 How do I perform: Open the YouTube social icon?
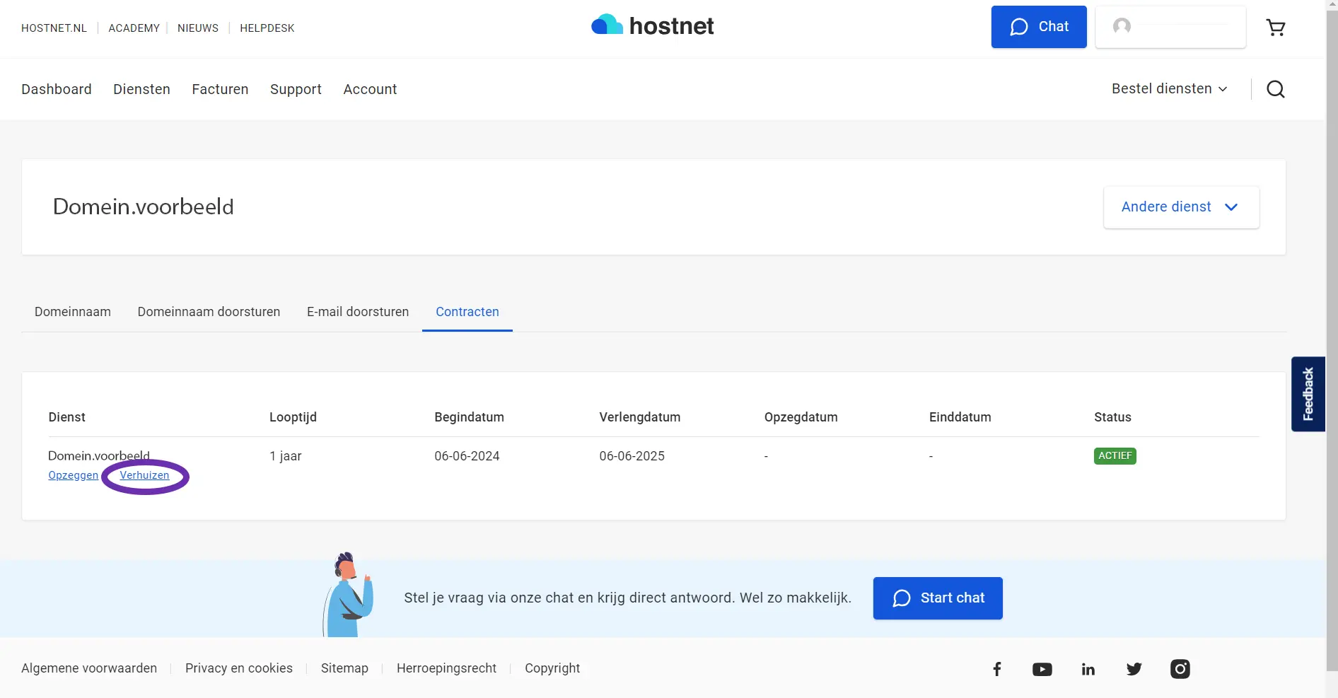click(1042, 669)
